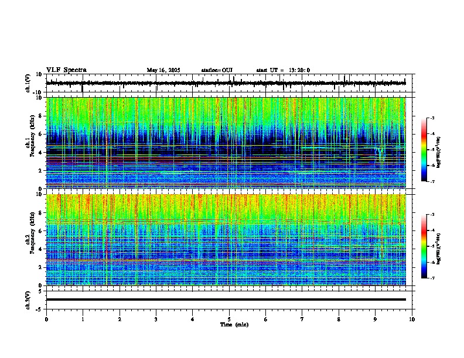
Task: Click the time axis tick label "3"
Action: point(156,319)
